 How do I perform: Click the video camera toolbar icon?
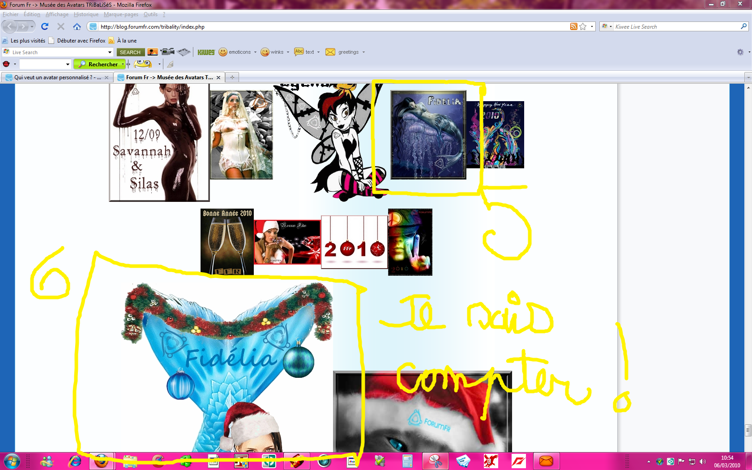click(167, 52)
